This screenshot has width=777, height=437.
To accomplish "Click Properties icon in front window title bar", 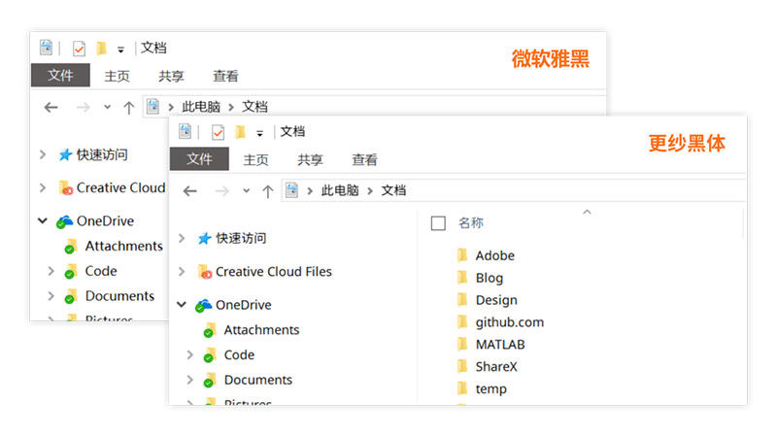I will (x=218, y=132).
